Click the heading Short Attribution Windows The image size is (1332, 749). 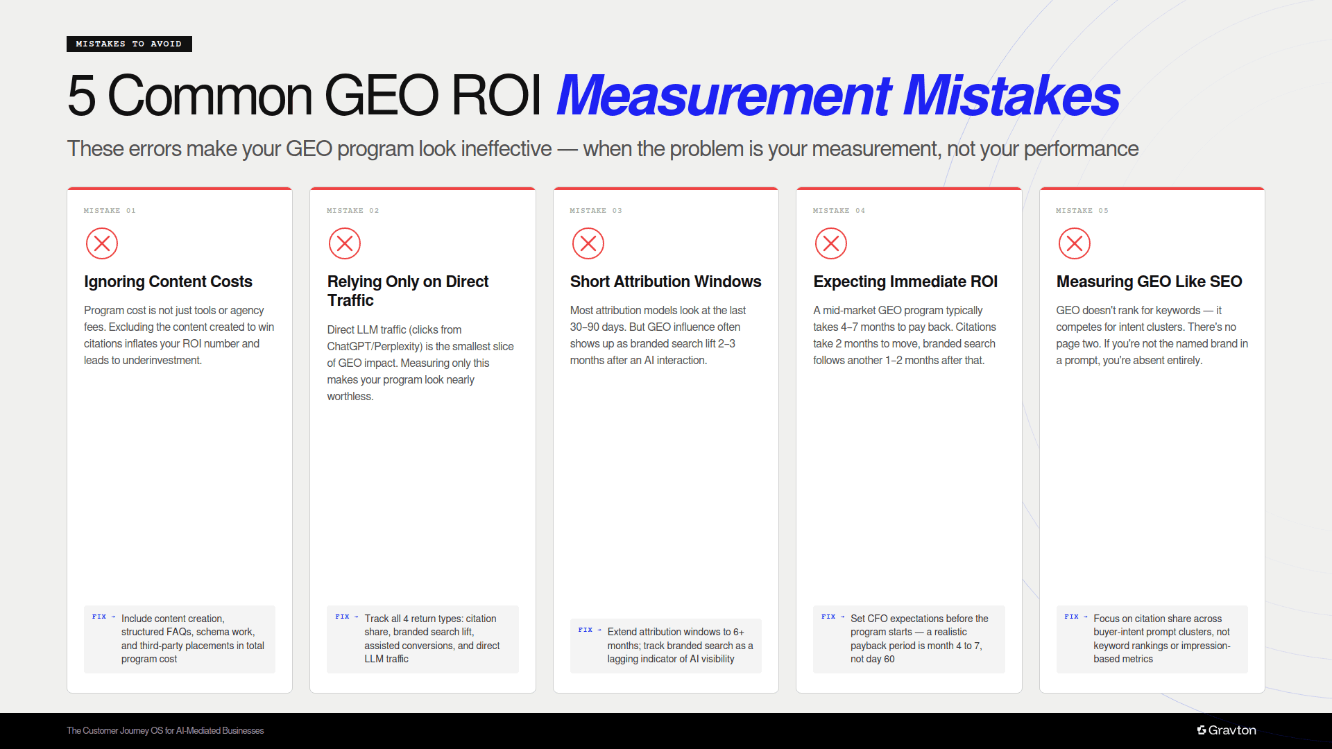coord(665,282)
